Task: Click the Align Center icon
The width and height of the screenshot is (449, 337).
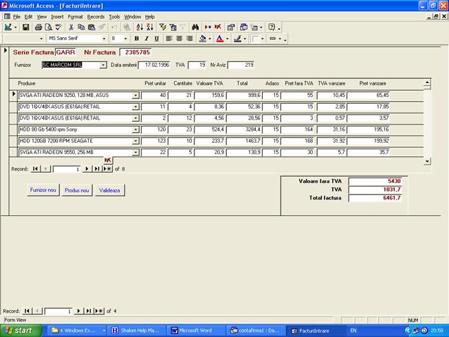Action: 179,39
